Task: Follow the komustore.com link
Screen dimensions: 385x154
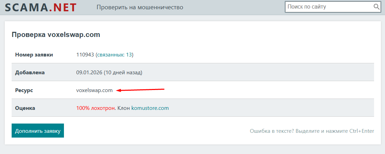Action: point(150,108)
